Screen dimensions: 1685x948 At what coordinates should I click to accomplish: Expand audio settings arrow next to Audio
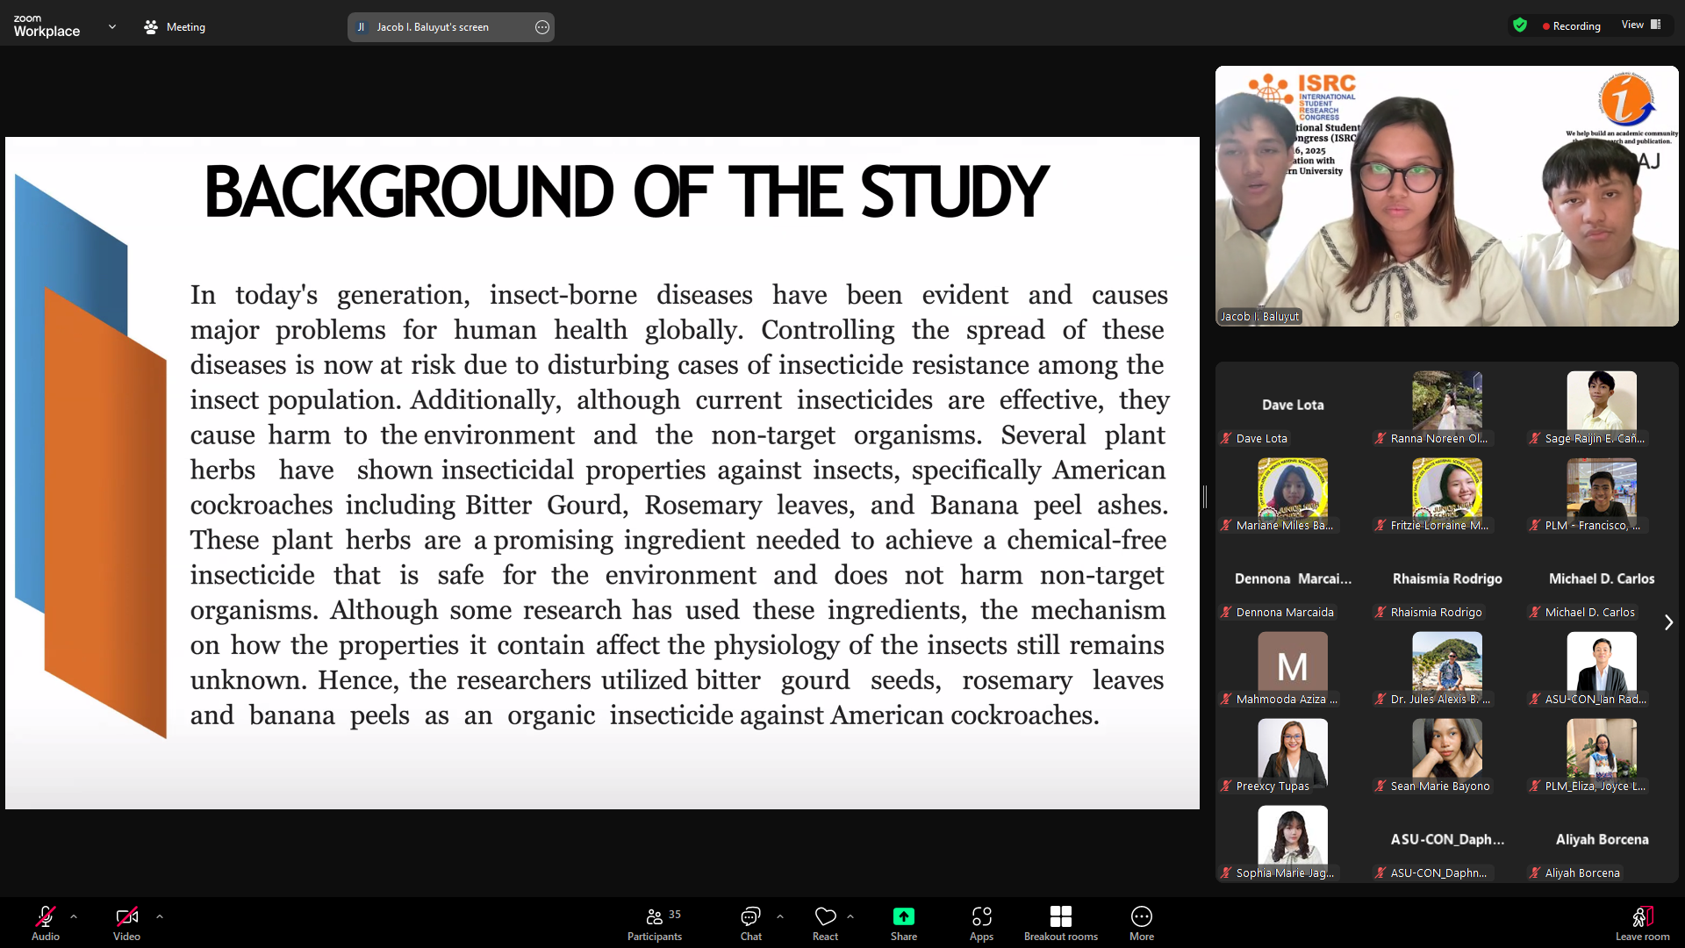coord(74,916)
